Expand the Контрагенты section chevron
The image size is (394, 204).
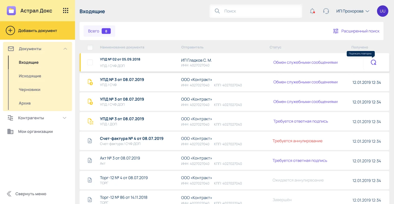point(65,118)
